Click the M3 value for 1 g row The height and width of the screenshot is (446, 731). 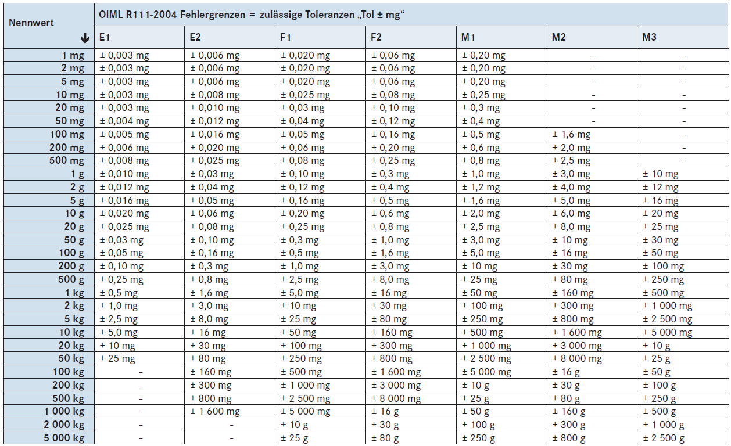click(x=660, y=174)
